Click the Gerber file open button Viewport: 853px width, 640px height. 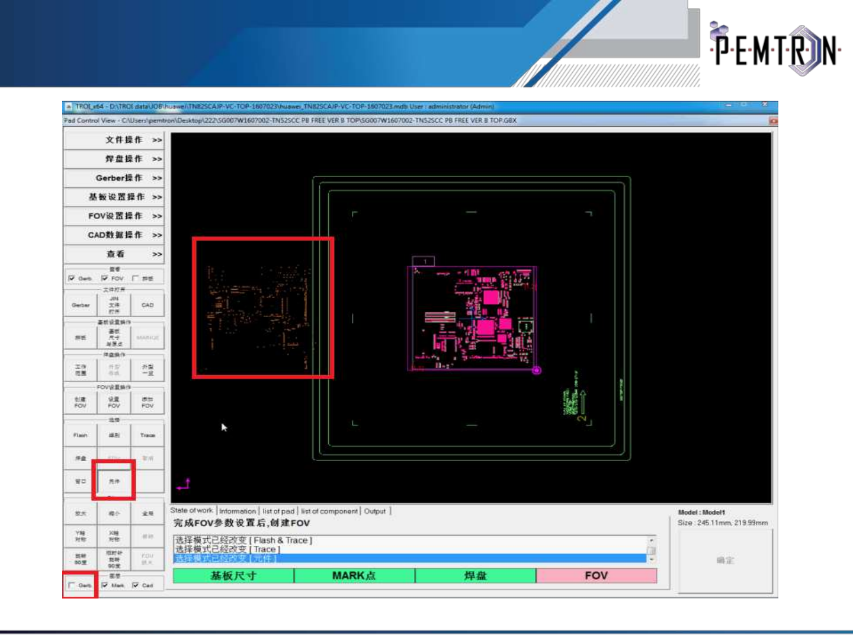point(81,305)
